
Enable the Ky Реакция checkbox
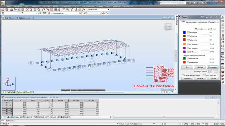click(188, 58)
